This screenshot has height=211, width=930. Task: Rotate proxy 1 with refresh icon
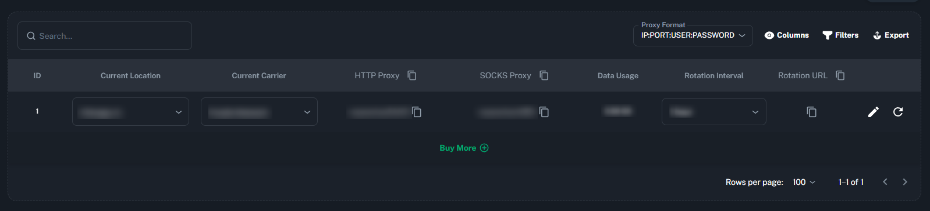[x=898, y=112]
